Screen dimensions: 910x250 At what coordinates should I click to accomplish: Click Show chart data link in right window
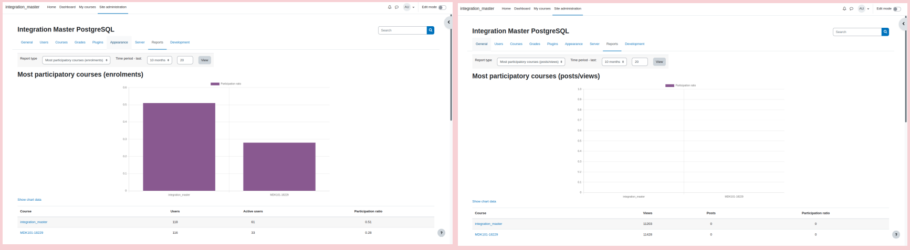point(484,201)
